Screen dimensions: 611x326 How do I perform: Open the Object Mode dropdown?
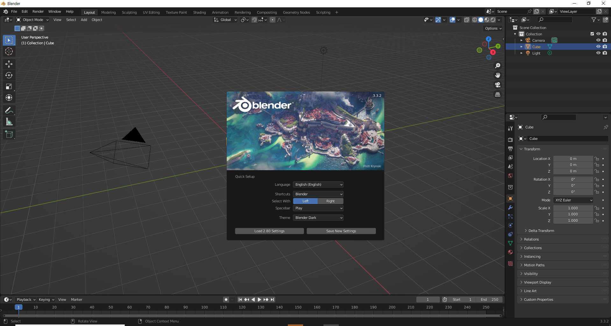click(x=32, y=20)
